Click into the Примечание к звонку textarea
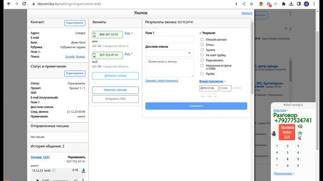323x181 pixels. tap(170, 68)
